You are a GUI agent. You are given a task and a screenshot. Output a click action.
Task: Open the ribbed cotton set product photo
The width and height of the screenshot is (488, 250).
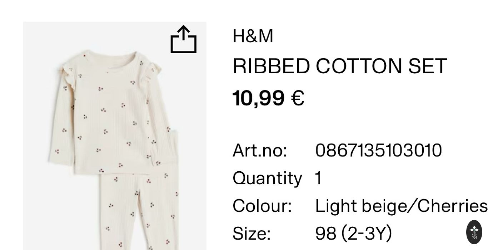point(115,136)
